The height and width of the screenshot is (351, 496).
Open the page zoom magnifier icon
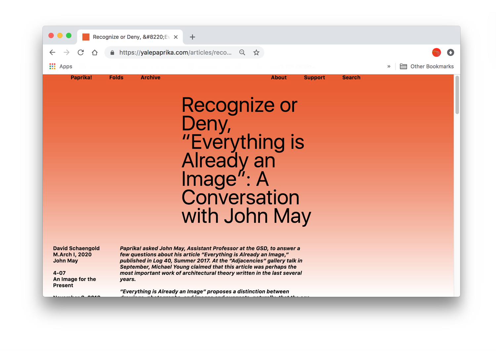pyautogui.click(x=242, y=52)
